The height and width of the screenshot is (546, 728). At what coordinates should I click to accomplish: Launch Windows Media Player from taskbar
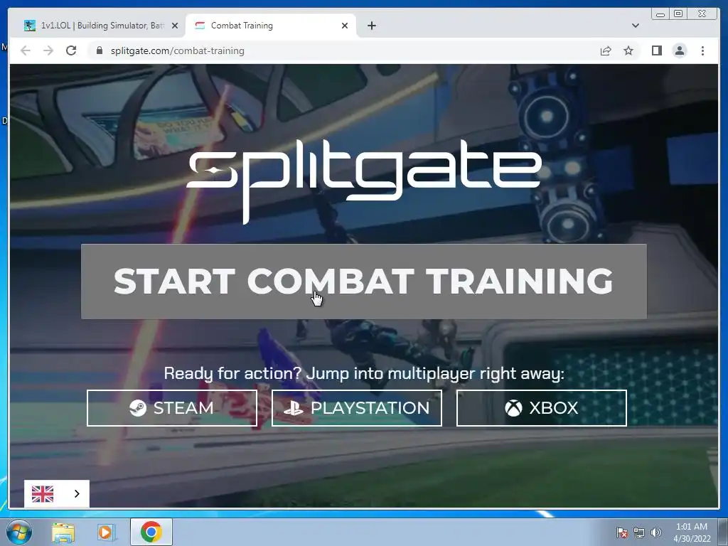(106, 532)
